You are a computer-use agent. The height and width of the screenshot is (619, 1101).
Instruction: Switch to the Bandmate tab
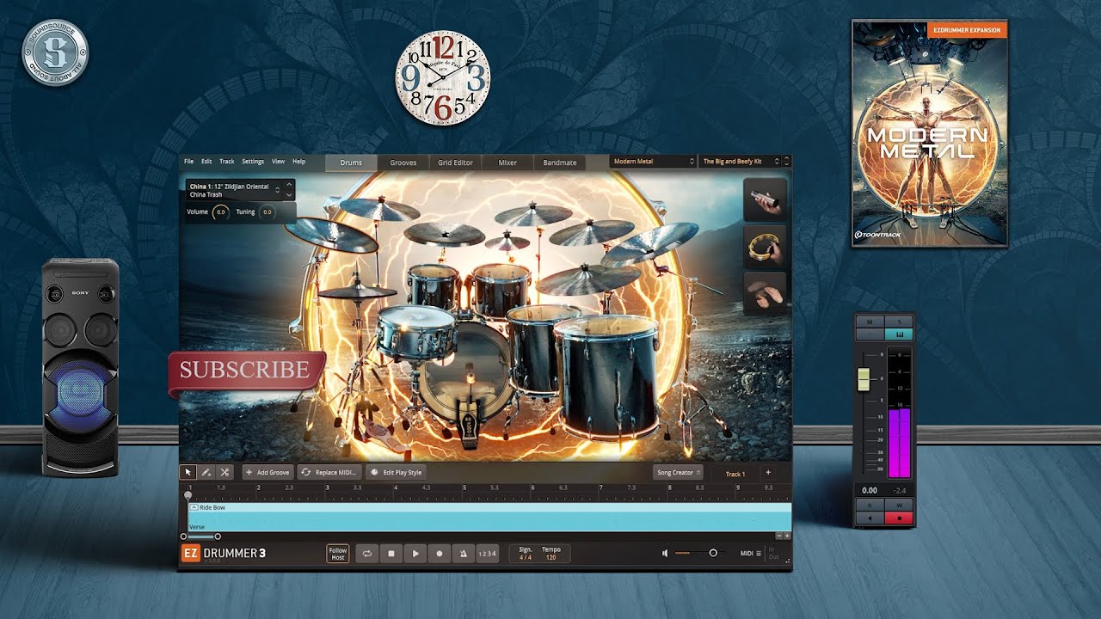pos(560,162)
